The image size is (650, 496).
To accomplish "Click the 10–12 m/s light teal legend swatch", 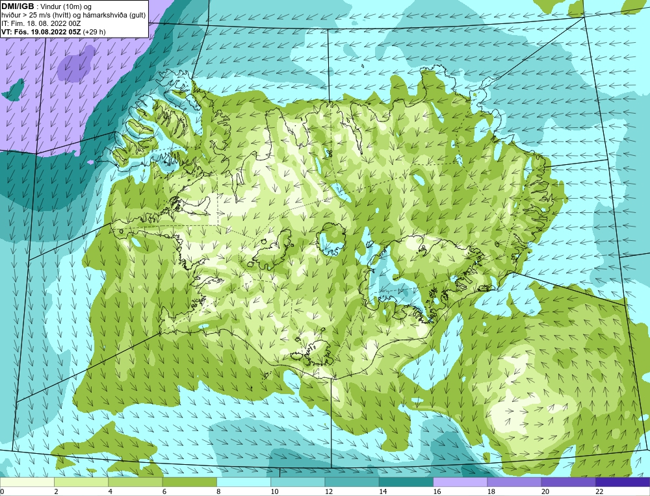I will [298, 482].
